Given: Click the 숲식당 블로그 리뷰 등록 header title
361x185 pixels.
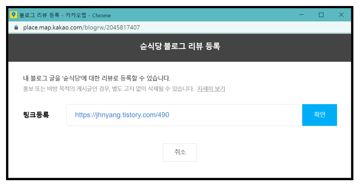Looking at the screenshot, I should coord(180,46).
